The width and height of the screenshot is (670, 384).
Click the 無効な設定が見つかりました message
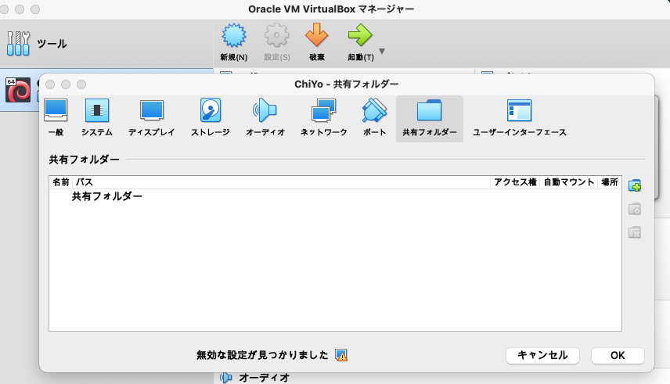(x=262, y=355)
